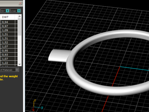
Task: Click the scroll up arrow of the list
Action: click(20, 16)
